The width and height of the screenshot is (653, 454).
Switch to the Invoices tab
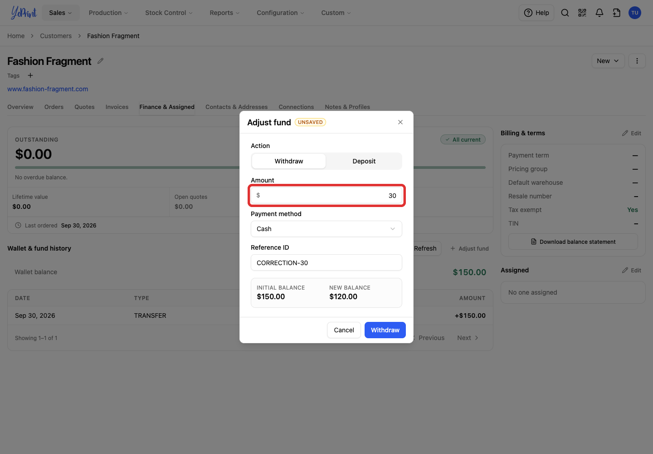pyautogui.click(x=117, y=107)
